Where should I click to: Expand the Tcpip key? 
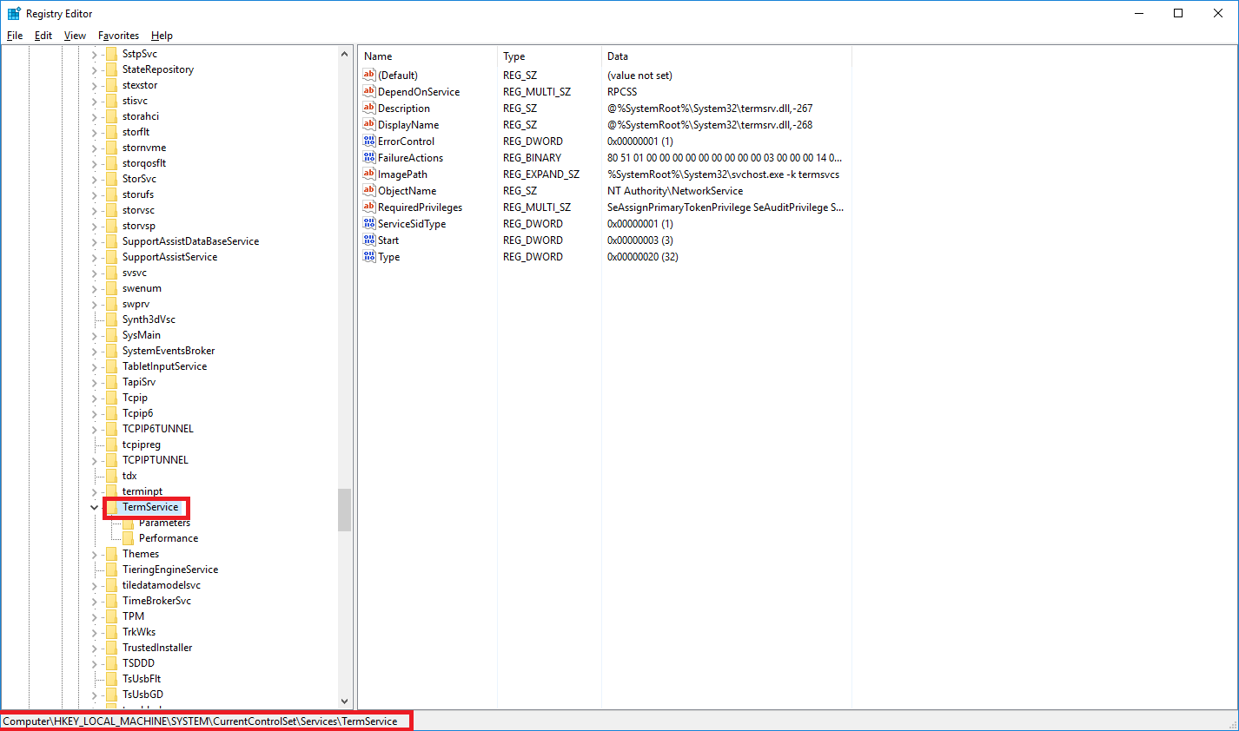[94, 398]
